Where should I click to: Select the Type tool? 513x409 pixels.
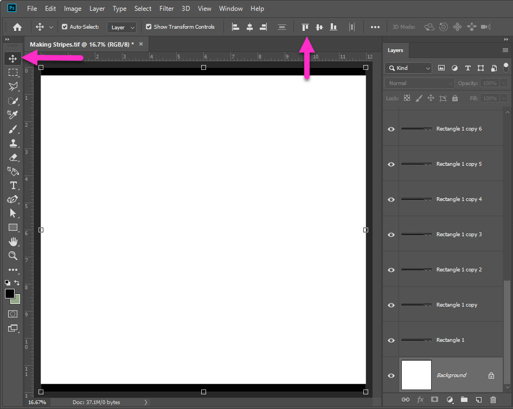point(13,185)
